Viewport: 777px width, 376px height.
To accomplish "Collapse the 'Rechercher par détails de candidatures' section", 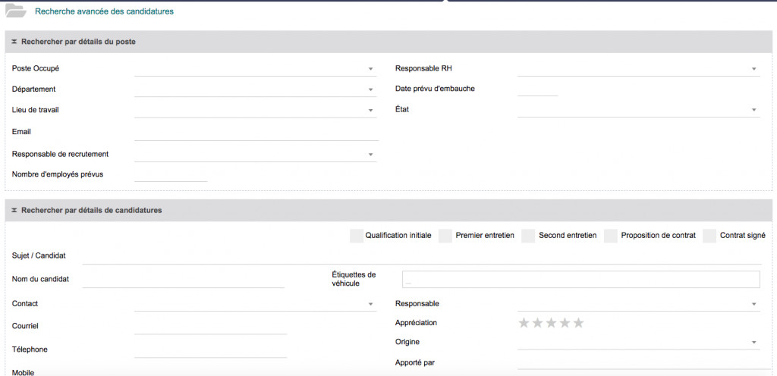I will [x=14, y=210].
